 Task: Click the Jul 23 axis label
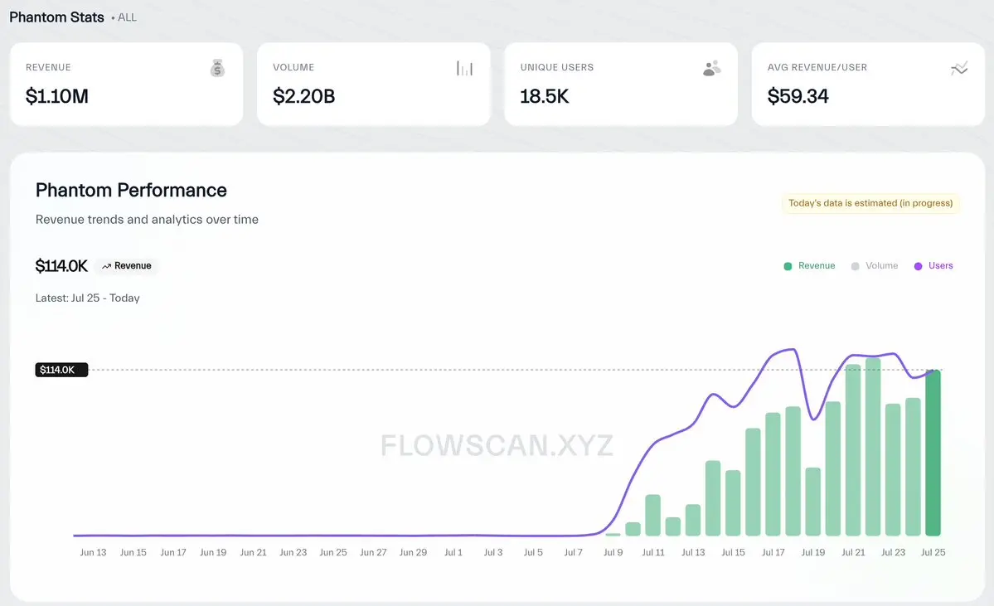coord(893,553)
